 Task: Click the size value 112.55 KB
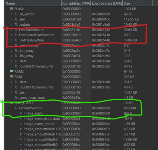(x=131, y=19)
